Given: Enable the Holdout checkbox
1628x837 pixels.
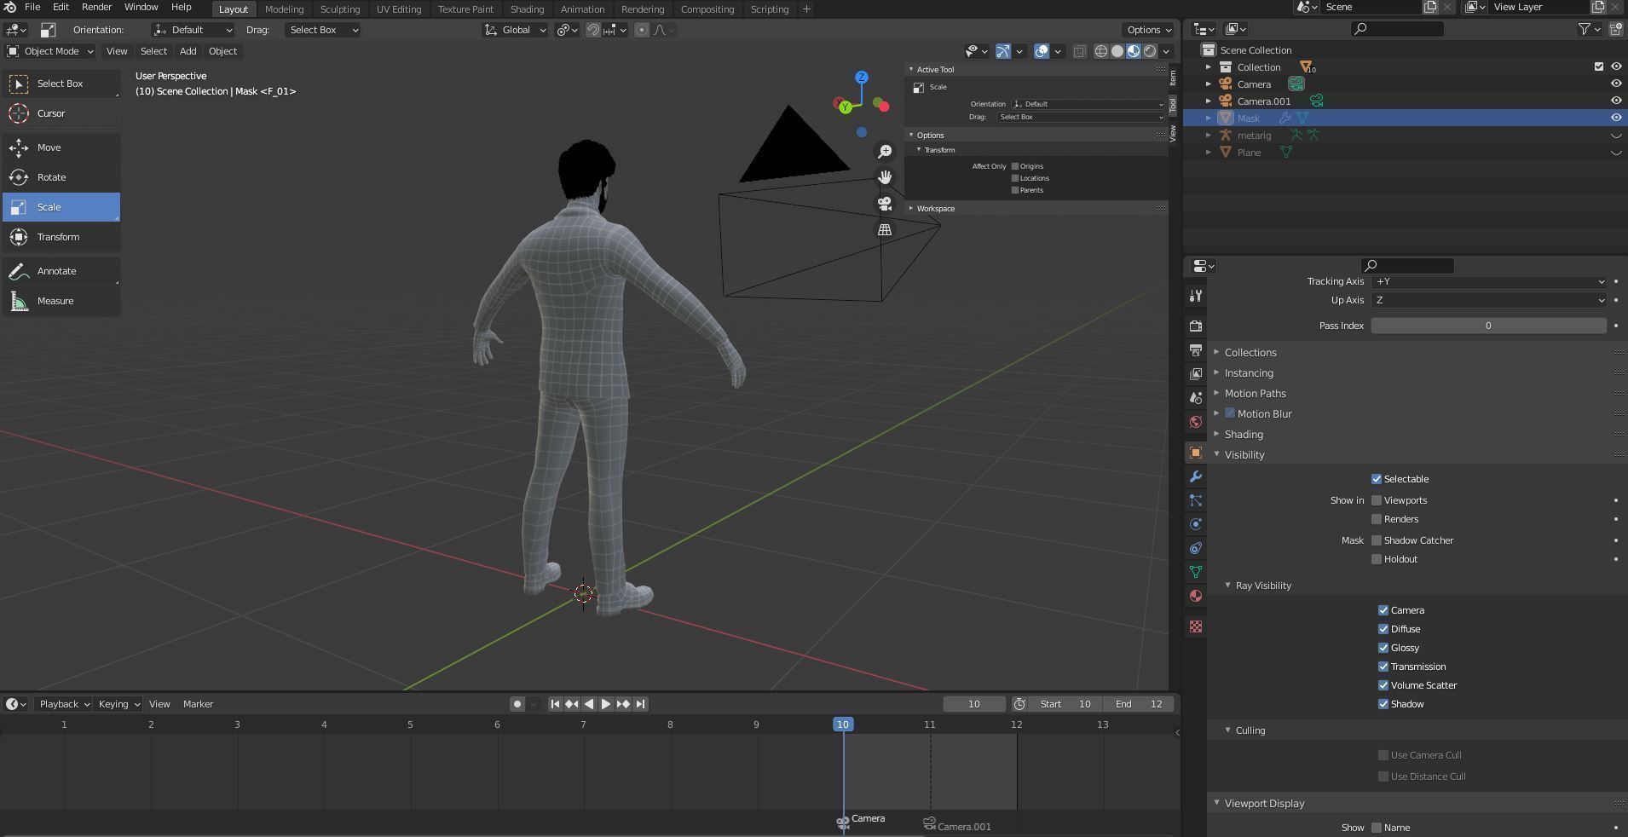Looking at the screenshot, I should click(x=1376, y=559).
